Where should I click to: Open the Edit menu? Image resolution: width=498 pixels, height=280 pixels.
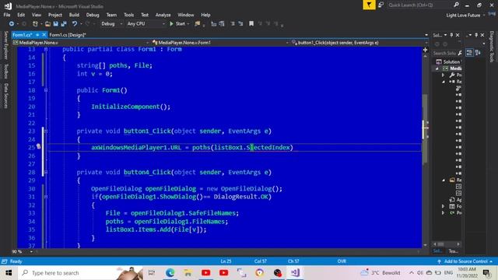(x=21, y=15)
